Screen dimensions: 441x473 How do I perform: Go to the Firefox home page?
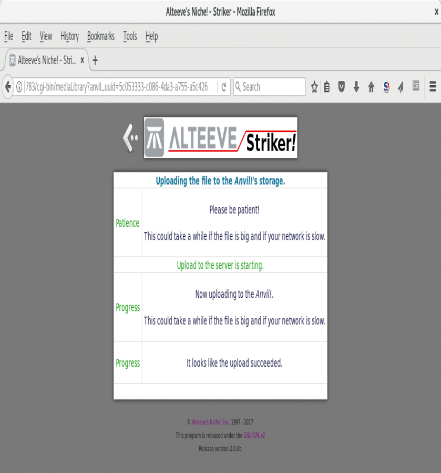pos(371,87)
